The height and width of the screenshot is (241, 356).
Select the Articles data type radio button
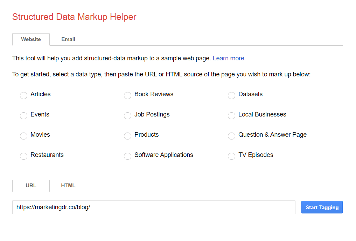(x=23, y=95)
